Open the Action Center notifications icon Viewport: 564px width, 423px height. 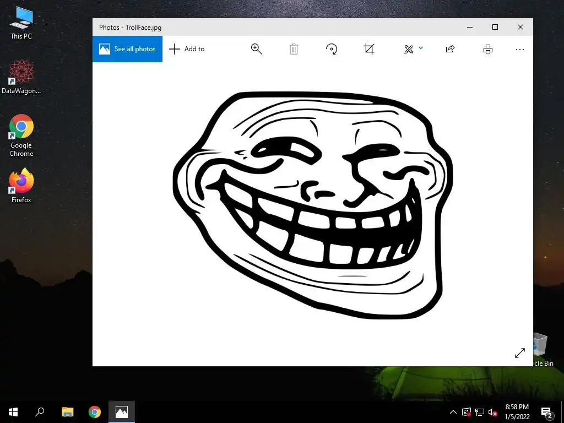coord(547,412)
